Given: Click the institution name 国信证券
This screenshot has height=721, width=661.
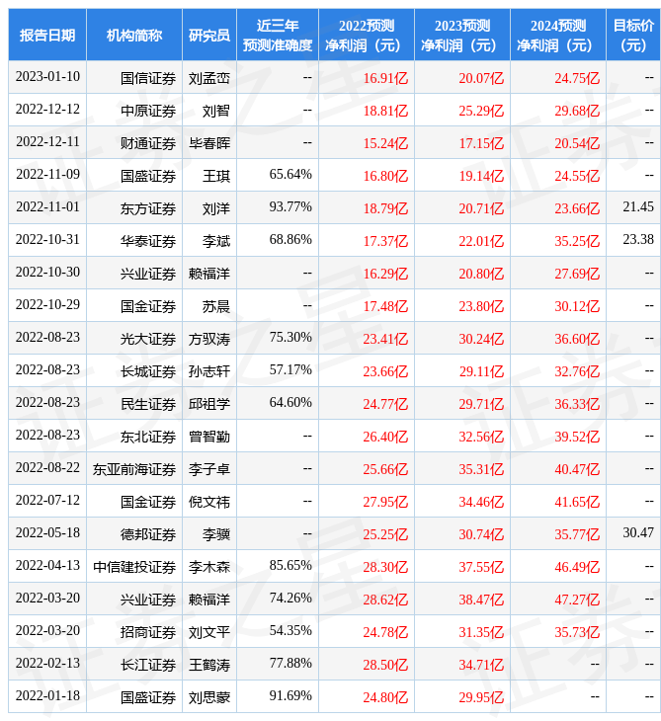Looking at the screenshot, I should (x=148, y=78).
